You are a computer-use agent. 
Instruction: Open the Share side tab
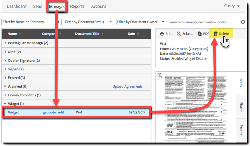[241, 107]
